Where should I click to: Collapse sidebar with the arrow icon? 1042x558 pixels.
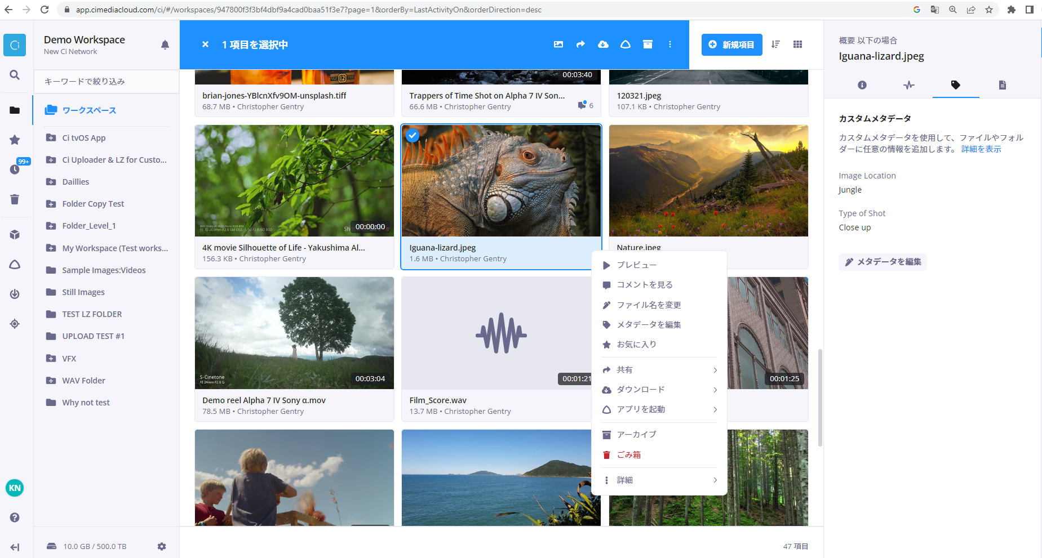15,547
